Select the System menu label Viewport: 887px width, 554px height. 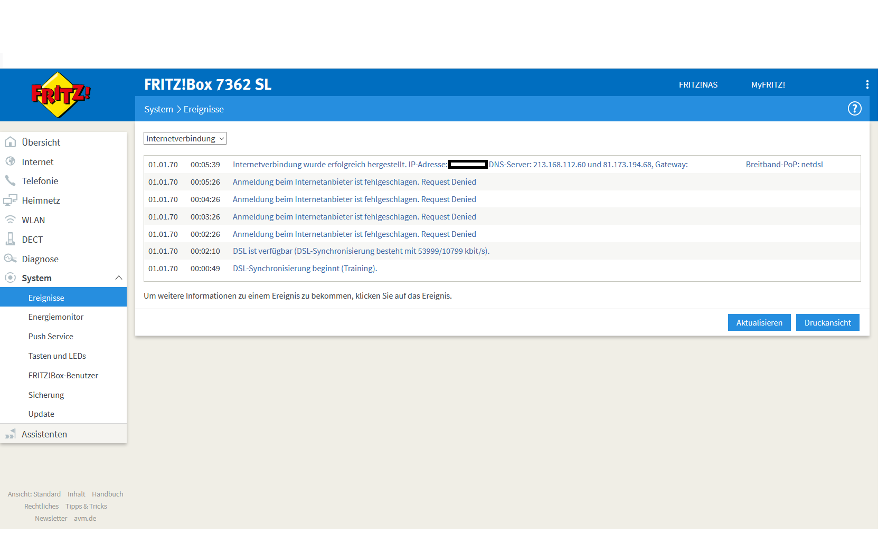(x=36, y=278)
